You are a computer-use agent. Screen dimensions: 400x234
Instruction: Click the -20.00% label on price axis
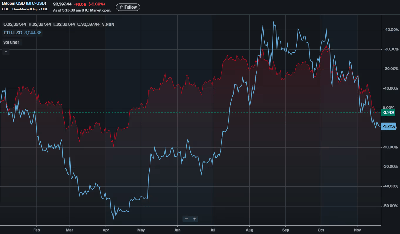click(x=390, y=147)
